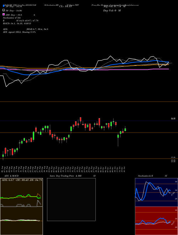
Task: Click the last green candlestick on the price chart
Action: pos(125,130)
